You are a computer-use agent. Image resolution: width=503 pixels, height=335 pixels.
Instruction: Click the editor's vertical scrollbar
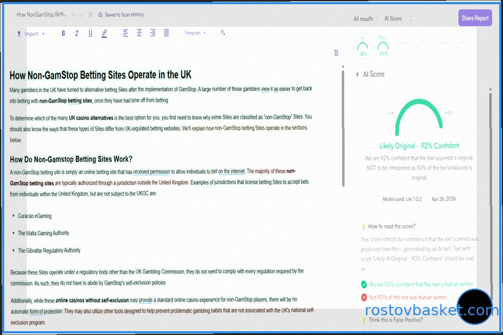[x=343, y=128]
